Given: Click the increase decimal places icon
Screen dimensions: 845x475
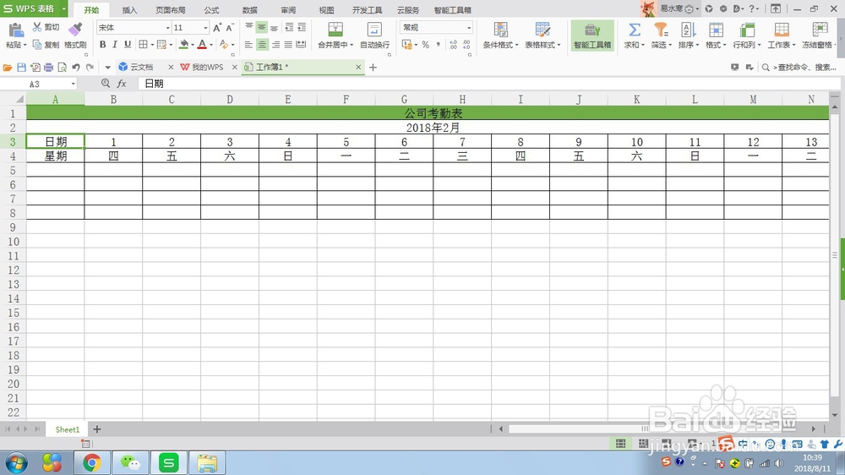Looking at the screenshot, I should (453, 45).
